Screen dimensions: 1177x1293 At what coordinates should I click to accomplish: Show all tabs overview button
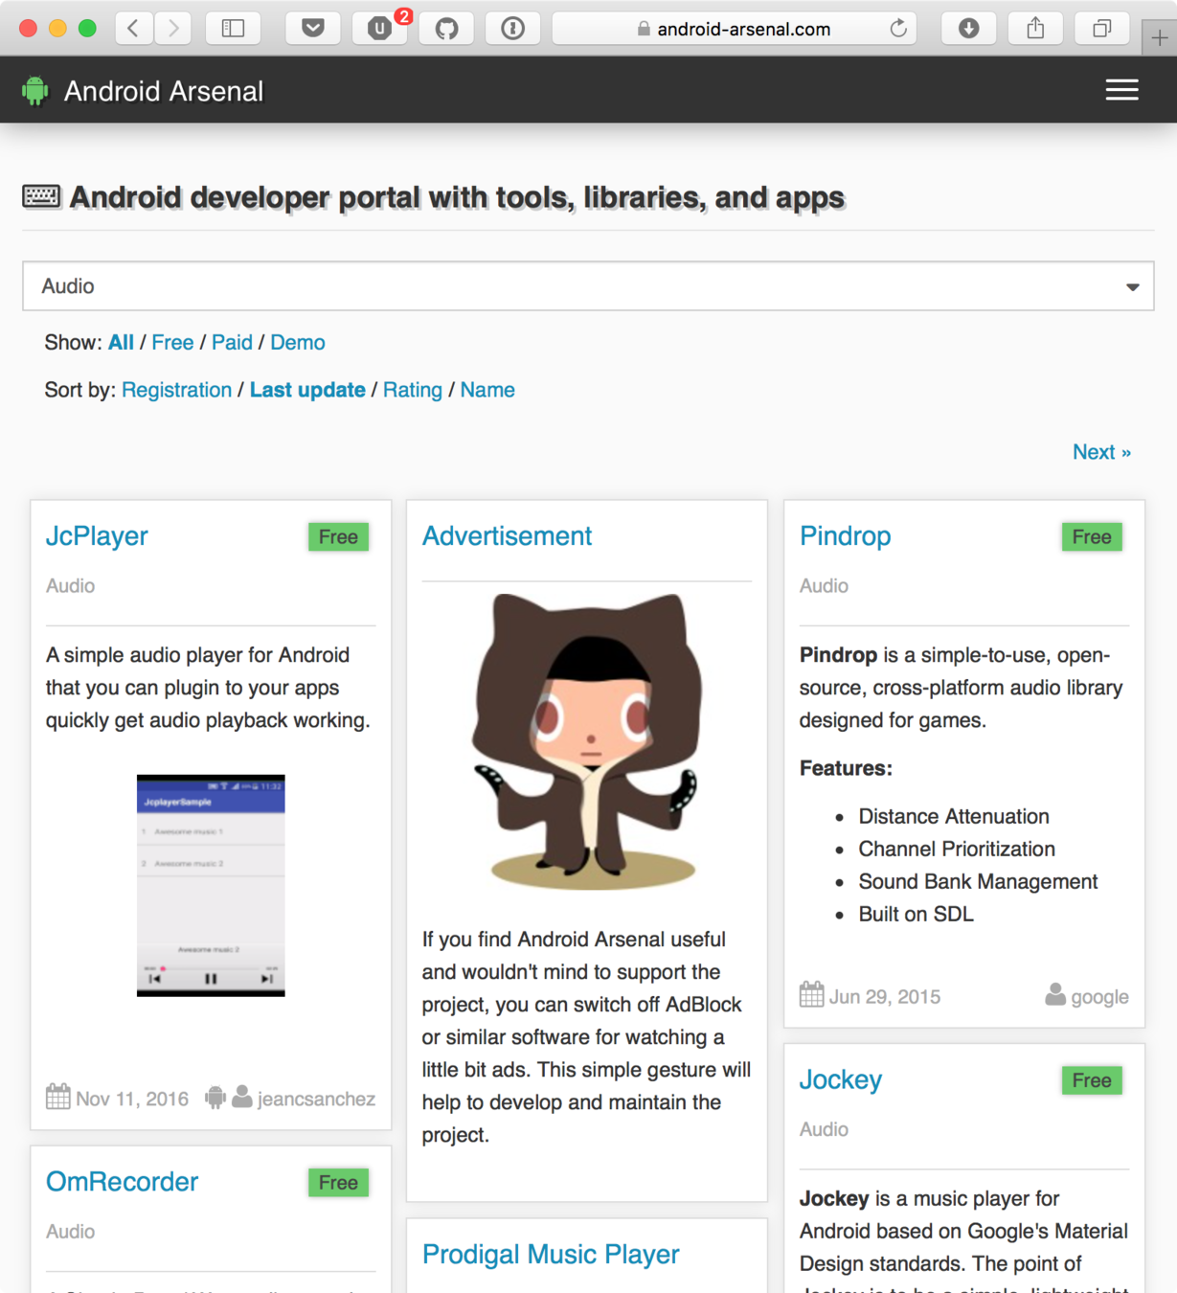[1102, 29]
